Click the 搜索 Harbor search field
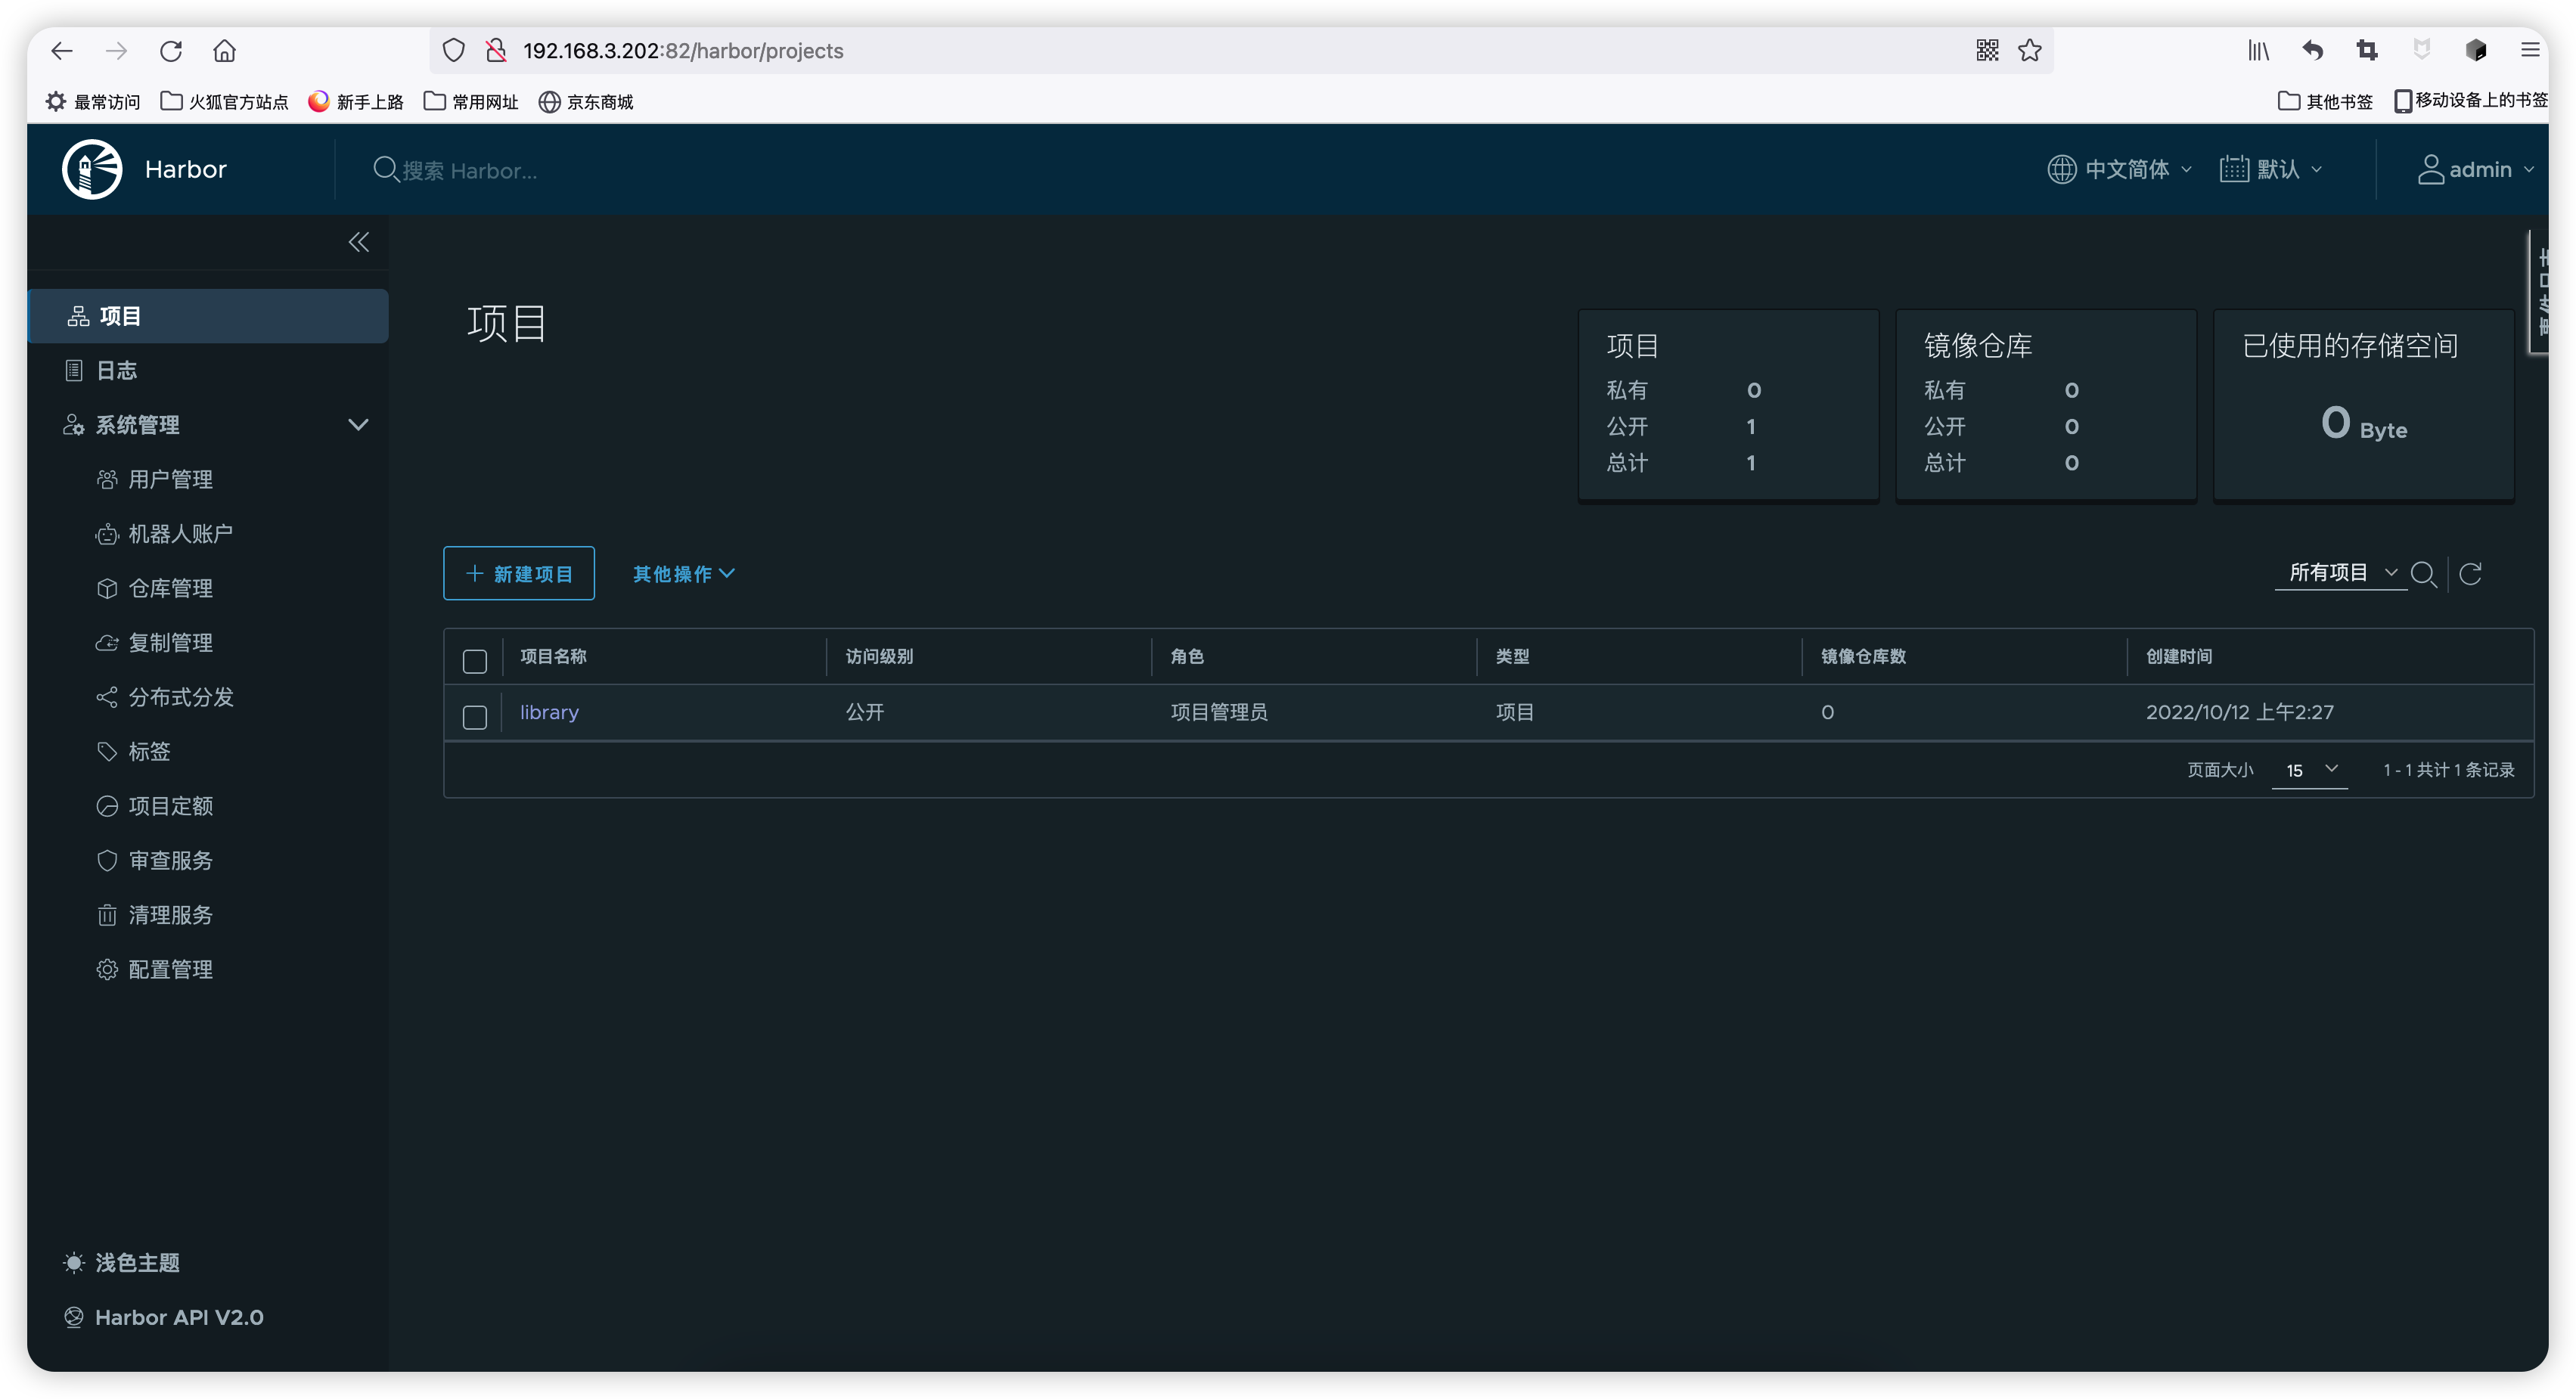Image resolution: width=2576 pixels, height=1399 pixels. coord(470,170)
